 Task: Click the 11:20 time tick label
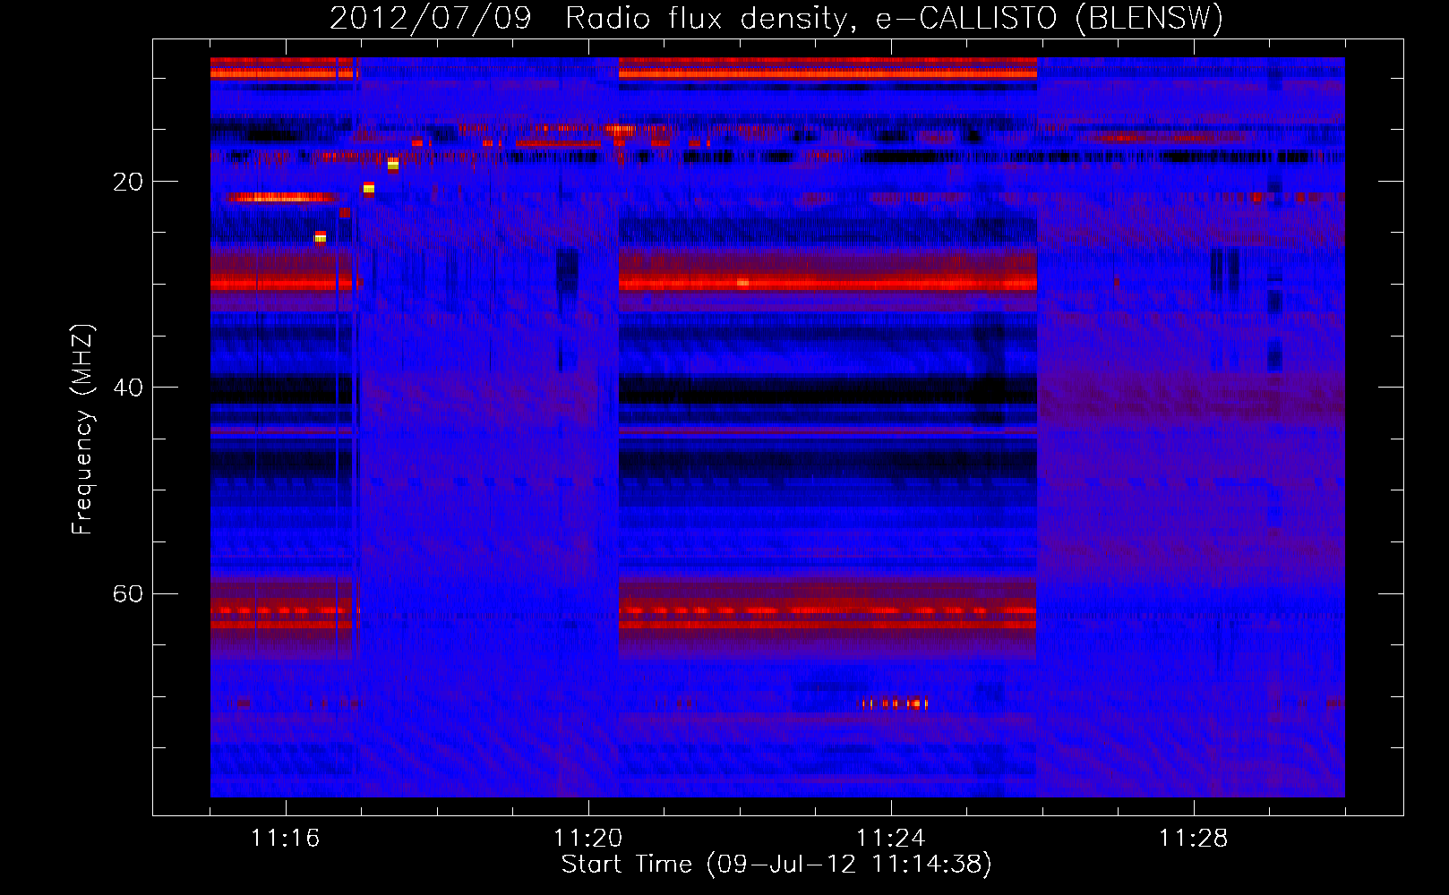click(587, 839)
